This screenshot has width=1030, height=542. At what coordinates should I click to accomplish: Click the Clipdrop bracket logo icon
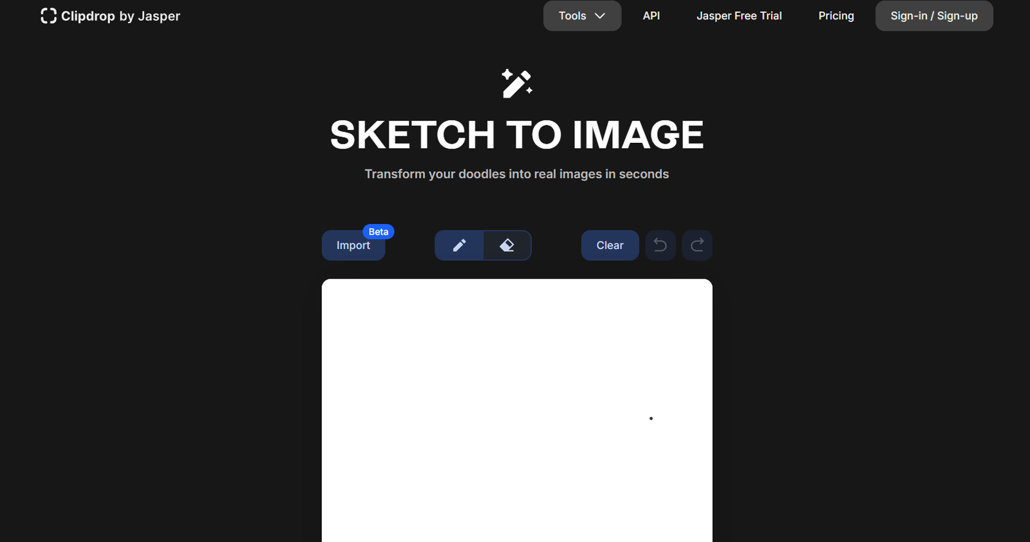48,16
